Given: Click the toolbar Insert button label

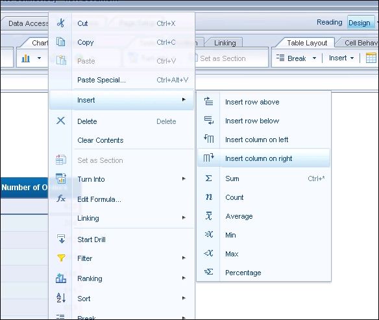Looking at the screenshot, I should [x=337, y=58].
